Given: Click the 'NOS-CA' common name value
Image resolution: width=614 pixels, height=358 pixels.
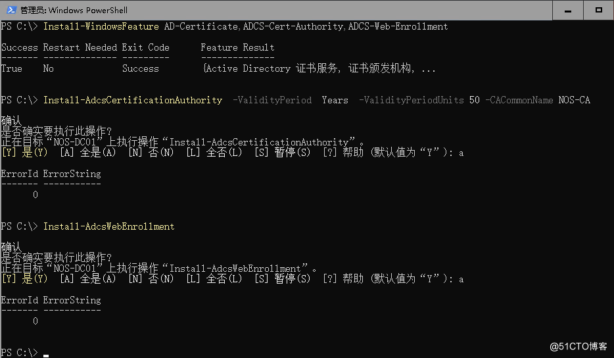Looking at the screenshot, I should (574, 100).
